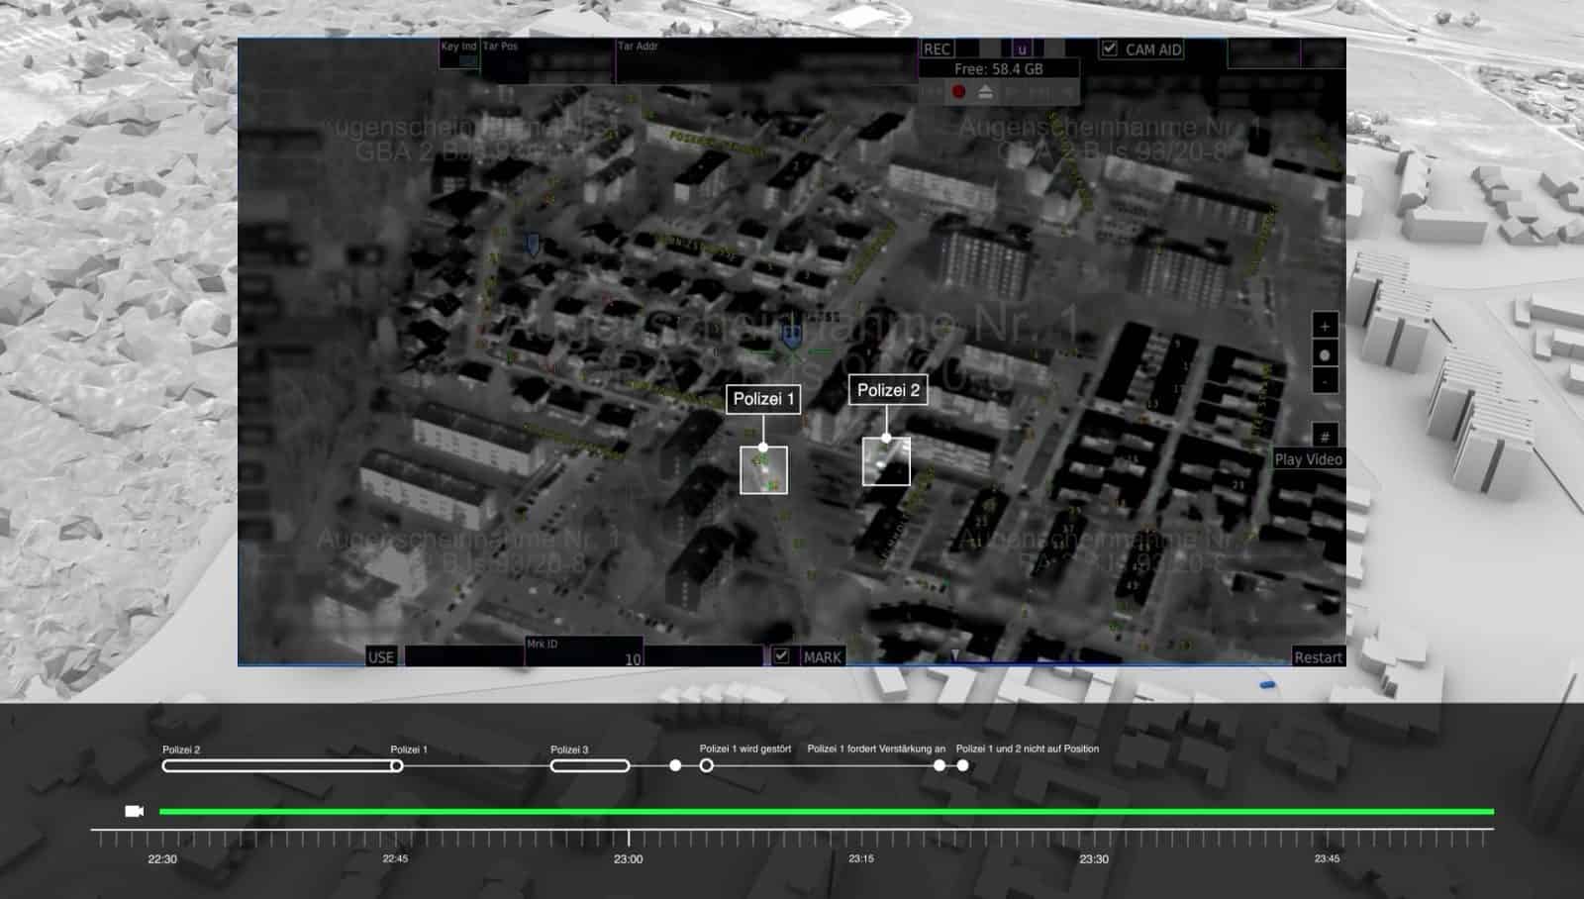Toggle the MARK checkbox

pos(782,655)
